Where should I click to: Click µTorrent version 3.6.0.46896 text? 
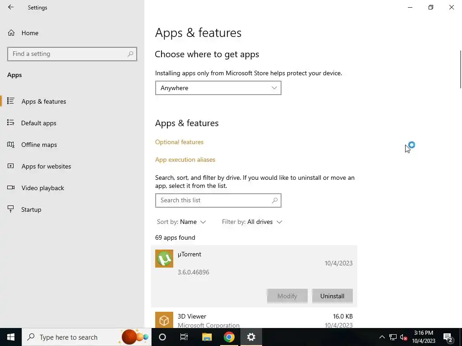193,272
